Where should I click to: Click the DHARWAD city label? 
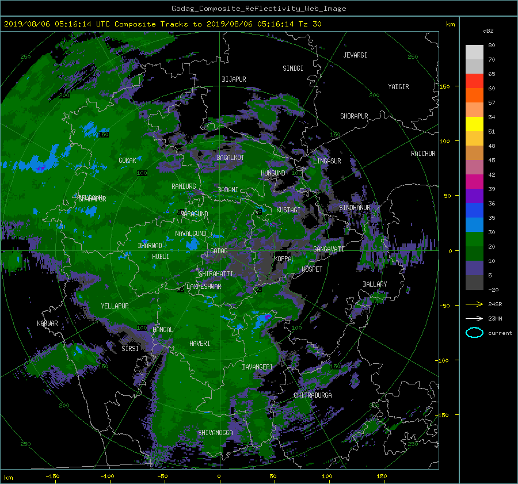click(150, 246)
